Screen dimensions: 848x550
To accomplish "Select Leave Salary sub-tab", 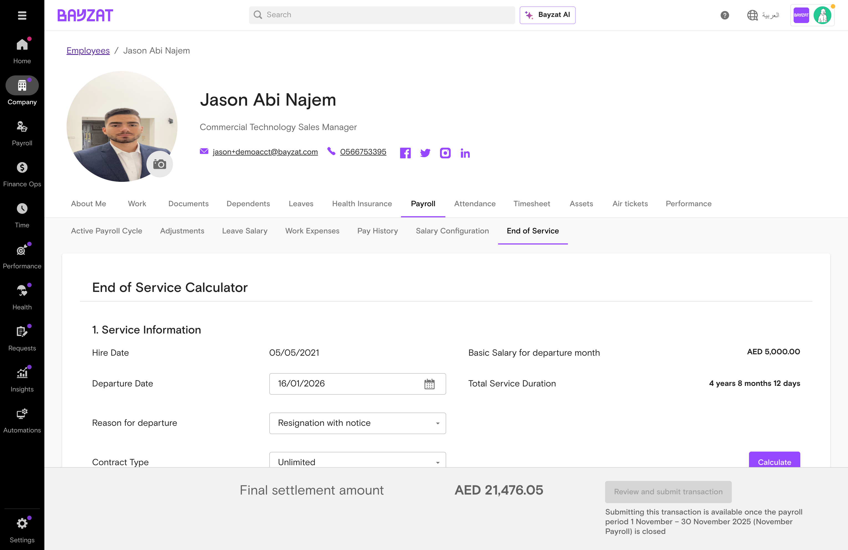I will [244, 231].
